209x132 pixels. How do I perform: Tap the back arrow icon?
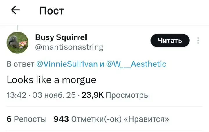15,10
